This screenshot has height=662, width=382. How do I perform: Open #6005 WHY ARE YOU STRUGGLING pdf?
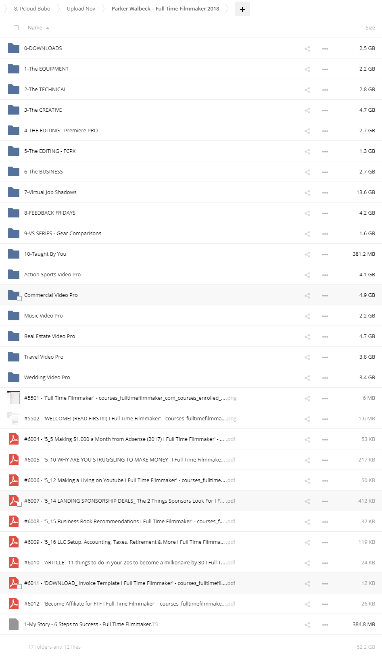pos(129,459)
